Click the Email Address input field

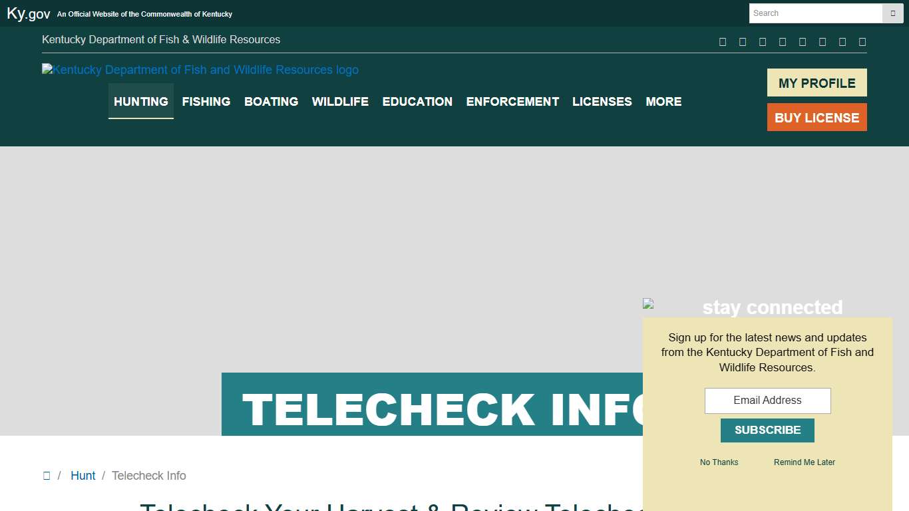[x=767, y=401]
